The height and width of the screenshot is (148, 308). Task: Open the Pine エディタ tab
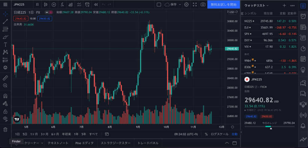click(84, 143)
